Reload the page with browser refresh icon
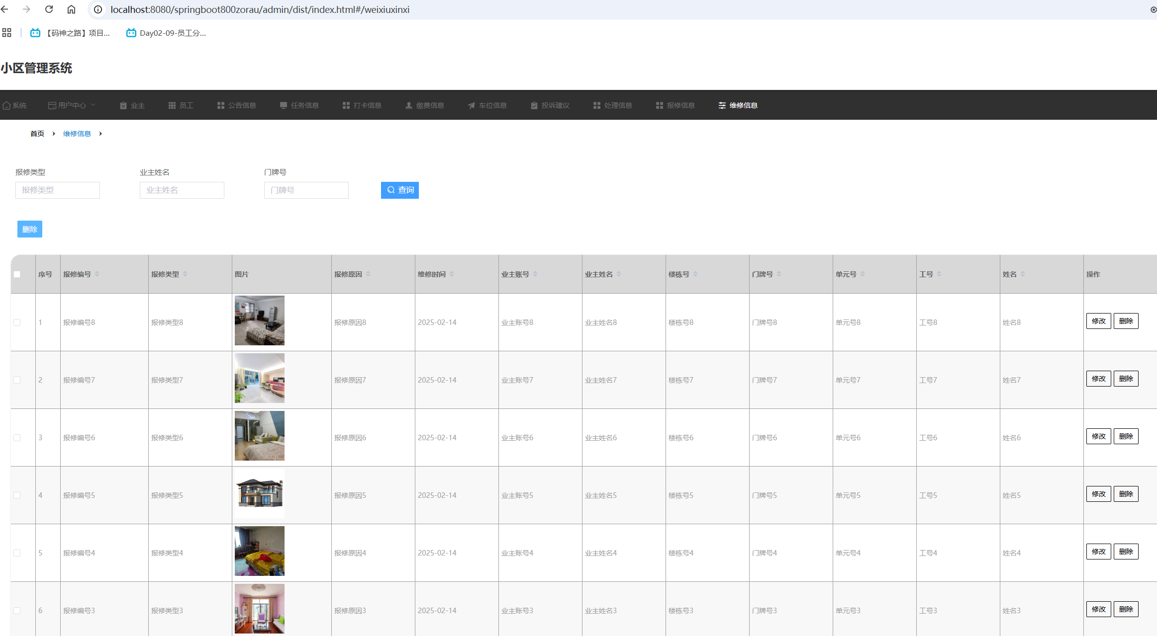This screenshot has width=1157, height=636. (x=49, y=9)
